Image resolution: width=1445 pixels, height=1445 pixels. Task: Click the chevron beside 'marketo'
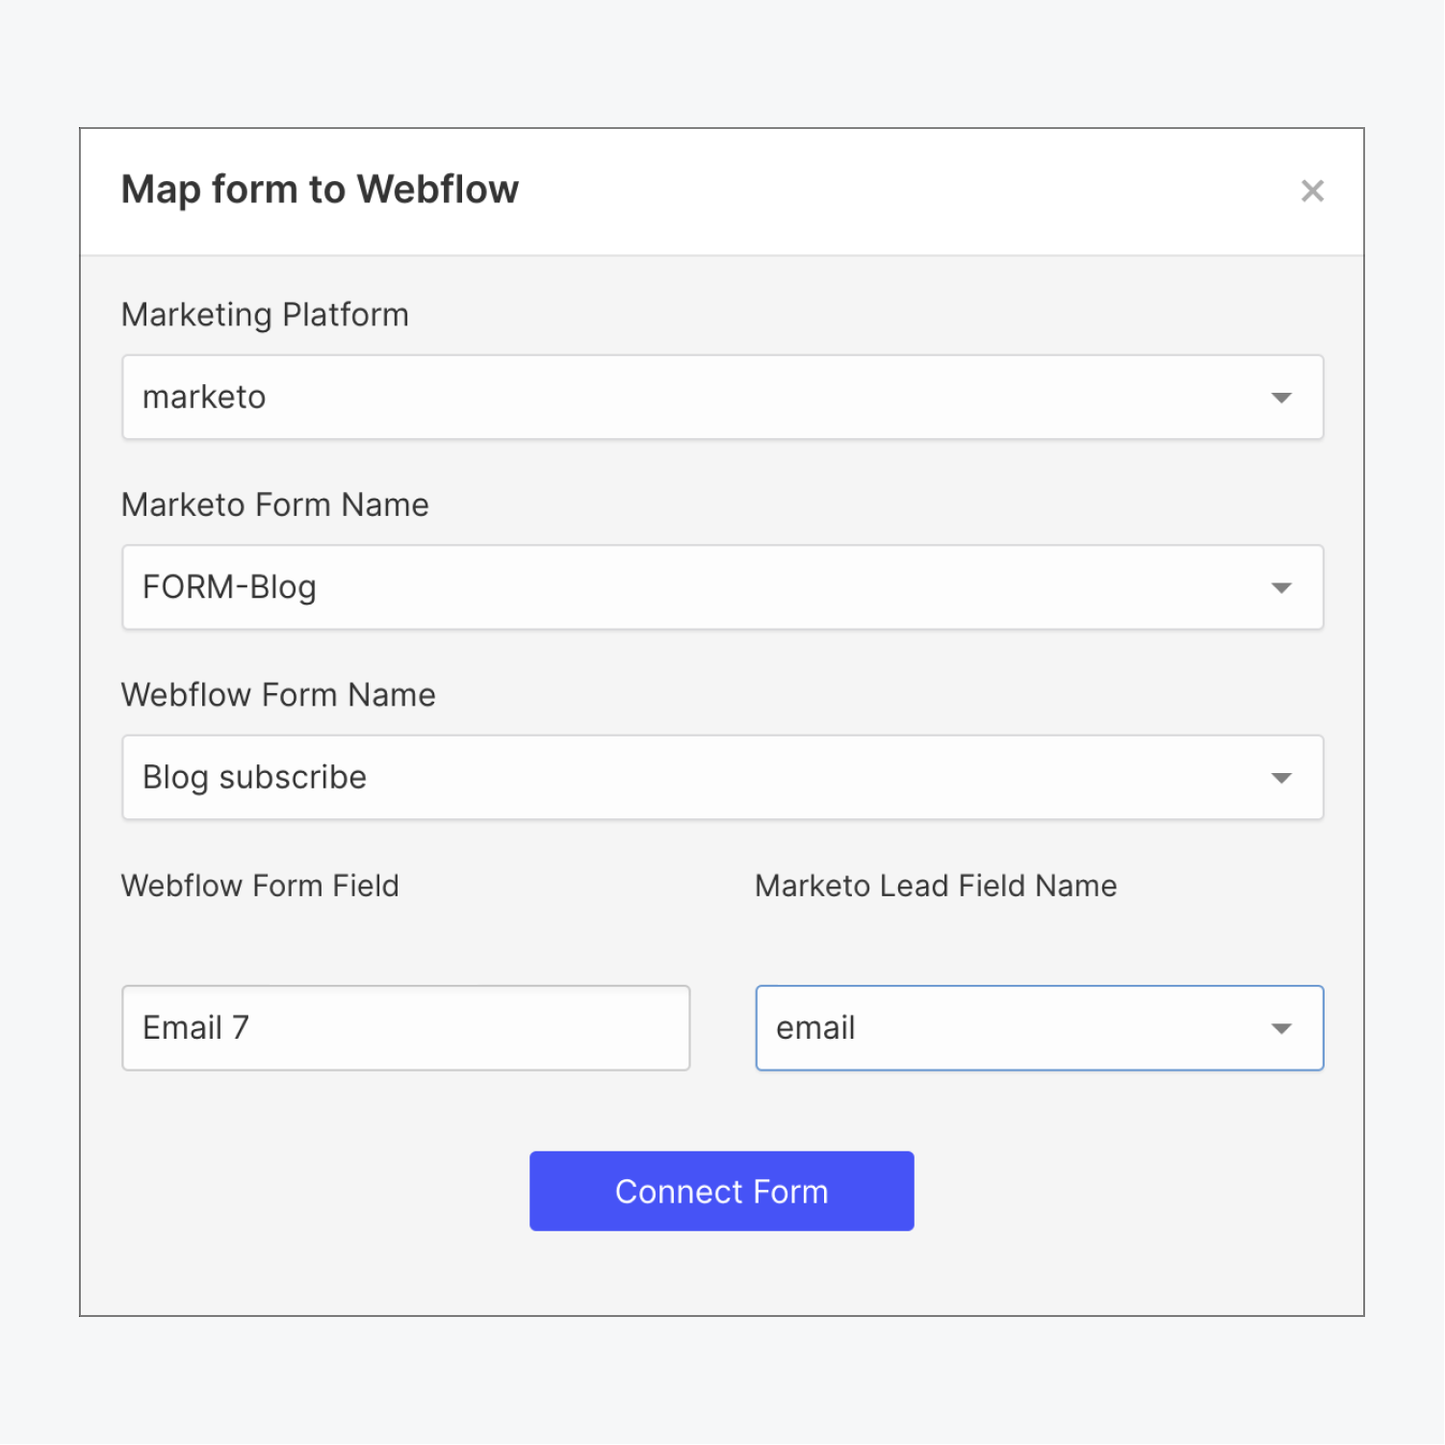pyautogui.click(x=1281, y=397)
